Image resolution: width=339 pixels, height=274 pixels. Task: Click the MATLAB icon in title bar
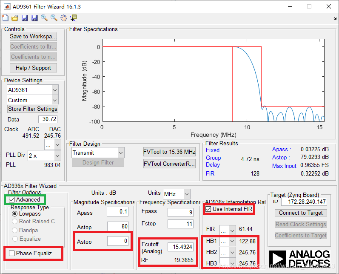tap(7, 6)
